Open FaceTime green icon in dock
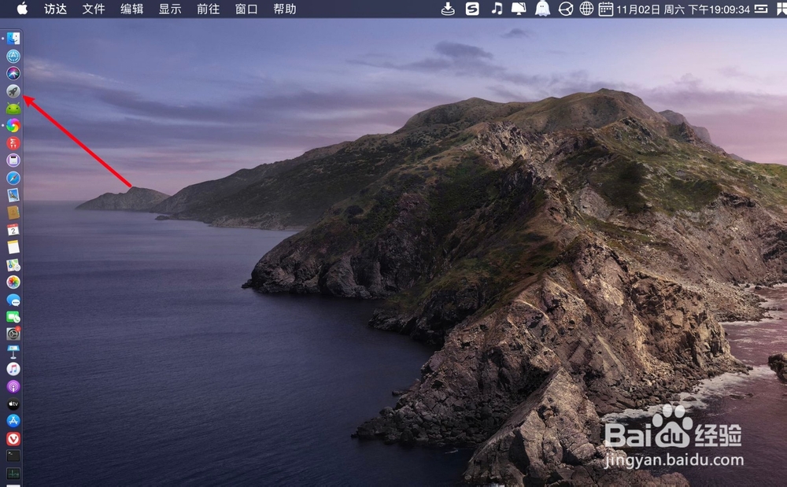The height and width of the screenshot is (487, 787). click(x=13, y=317)
